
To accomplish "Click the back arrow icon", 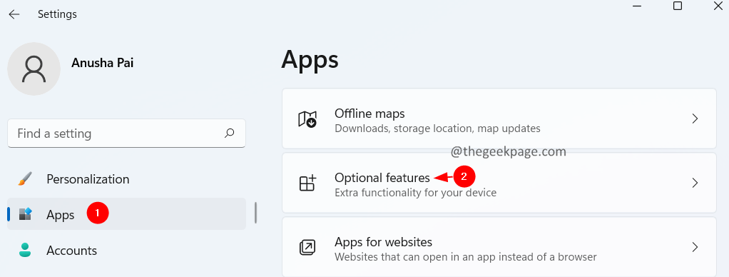I will click(14, 14).
